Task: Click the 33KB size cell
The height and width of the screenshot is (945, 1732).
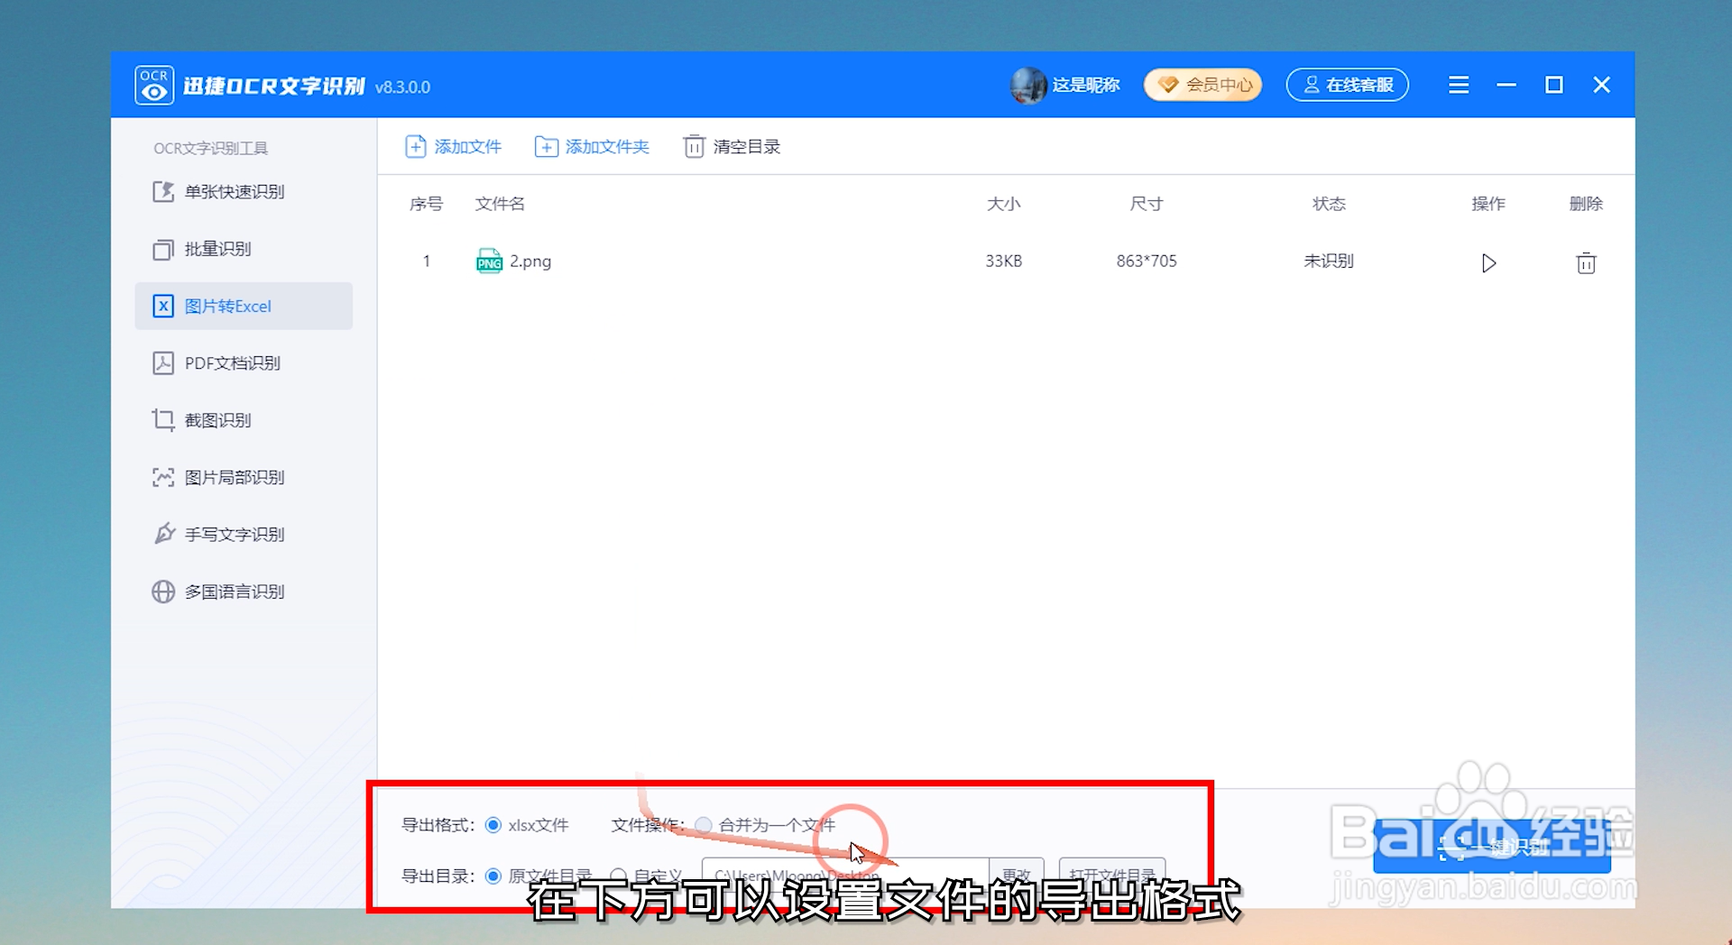Action: (1003, 261)
